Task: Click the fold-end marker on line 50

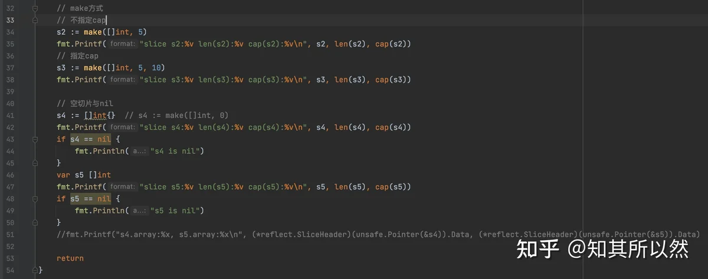Action: coord(35,222)
